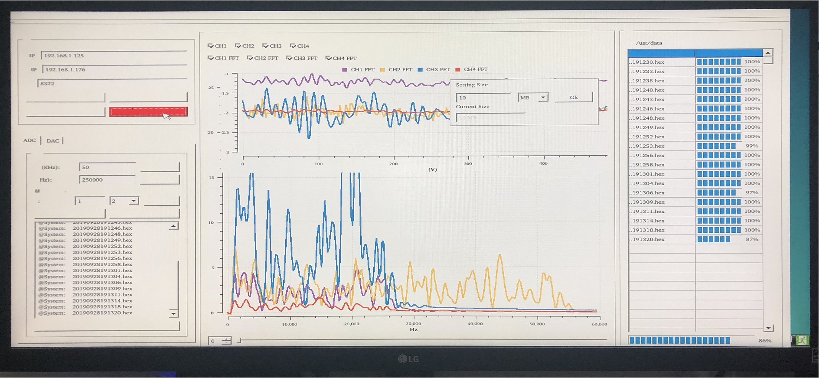Toggle the CH1 checkbox

211,46
